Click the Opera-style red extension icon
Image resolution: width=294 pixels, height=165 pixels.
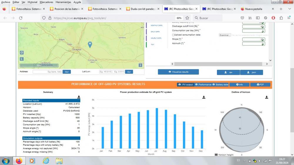tap(273, 18)
